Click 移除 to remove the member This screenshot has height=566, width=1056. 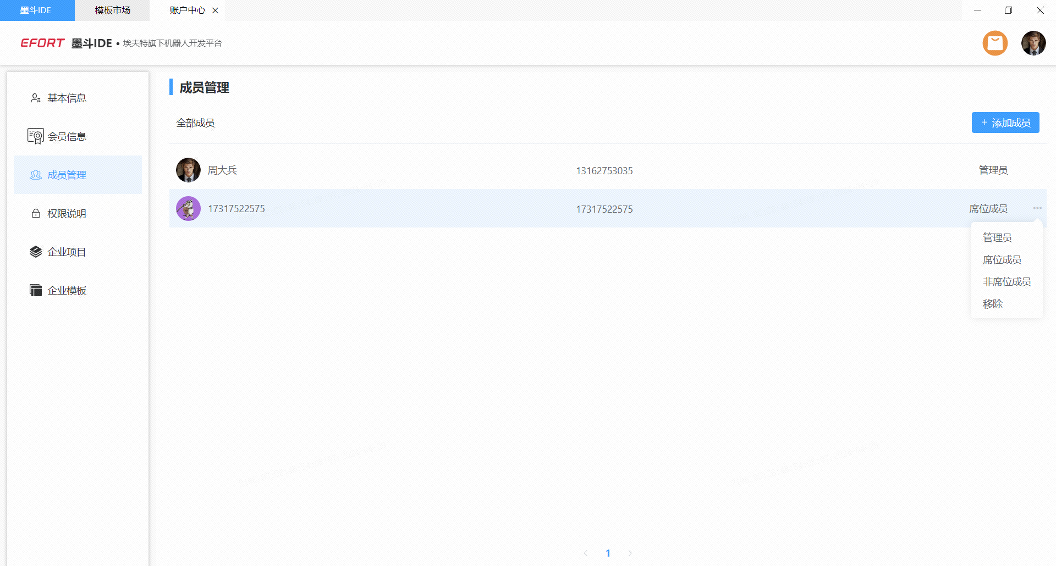(x=993, y=304)
